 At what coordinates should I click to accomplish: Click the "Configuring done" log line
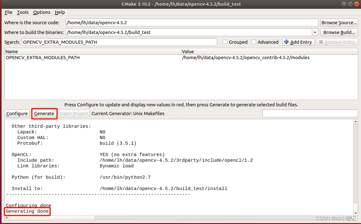tap(29, 205)
